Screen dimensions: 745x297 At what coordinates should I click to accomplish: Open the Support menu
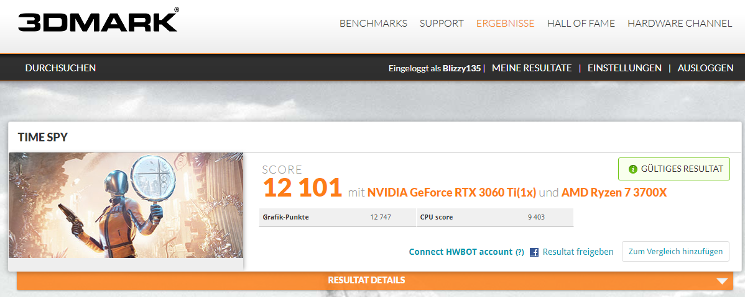442,23
